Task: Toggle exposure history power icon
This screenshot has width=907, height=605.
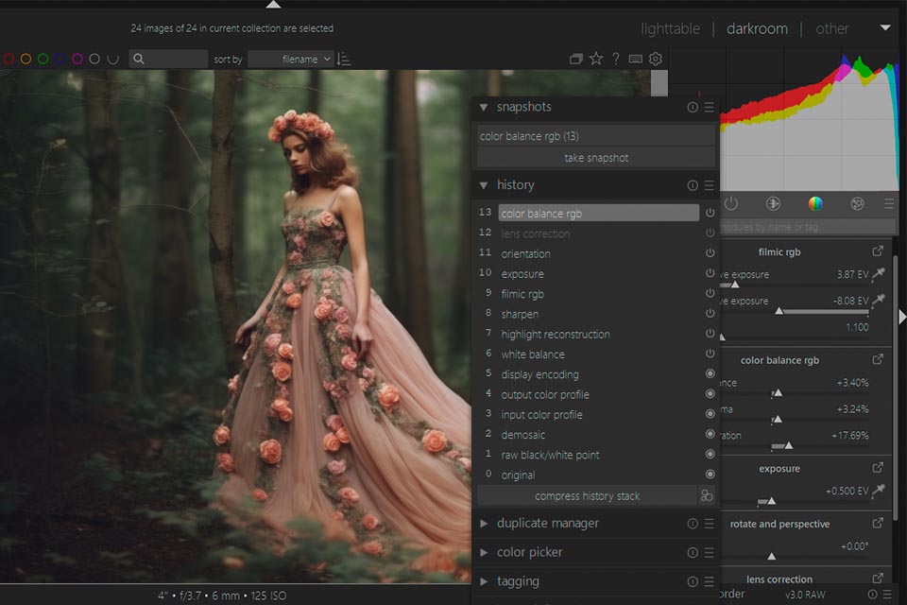Action: pos(710,273)
